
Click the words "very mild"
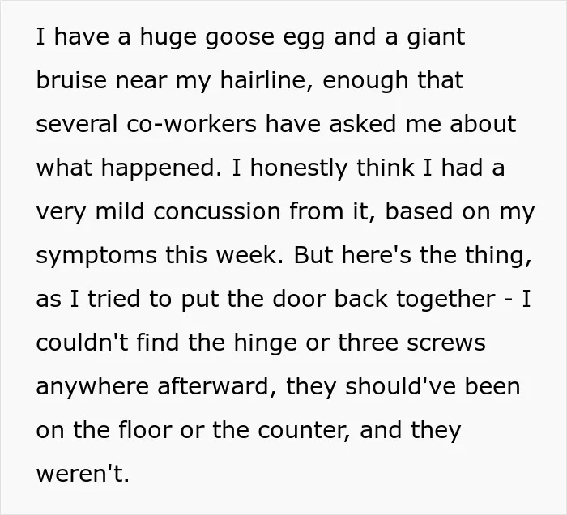coord(91,213)
